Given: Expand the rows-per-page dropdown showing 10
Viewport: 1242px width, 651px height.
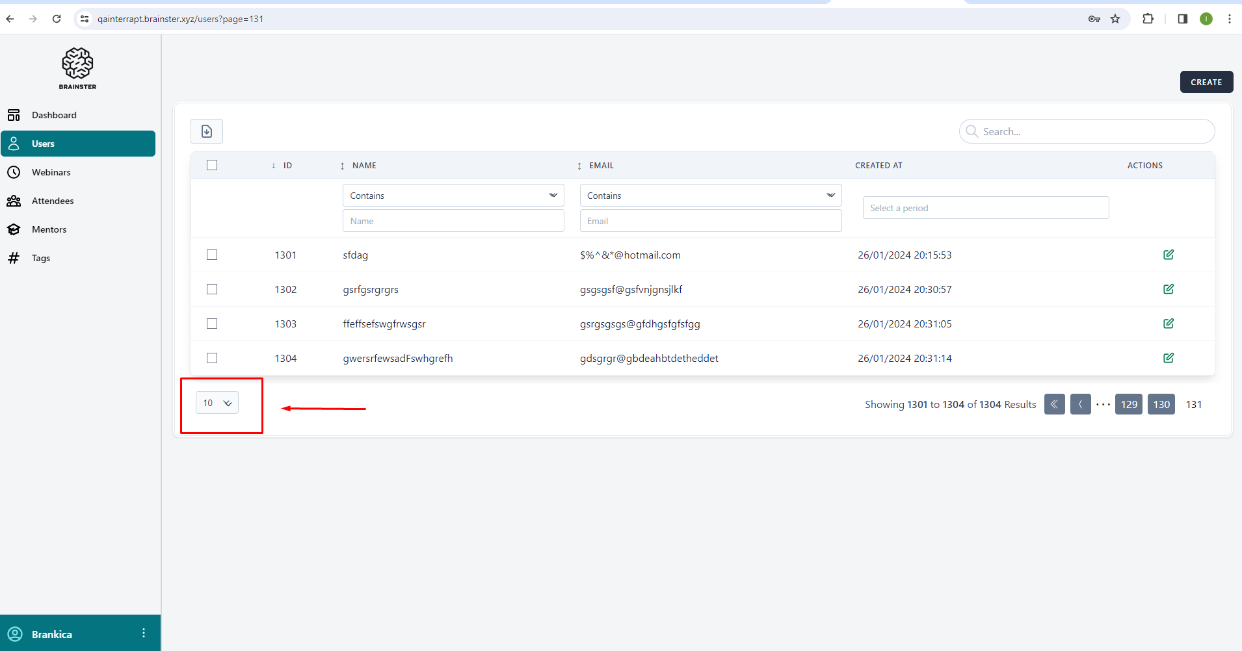Looking at the screenshot, I should (217, 403).
